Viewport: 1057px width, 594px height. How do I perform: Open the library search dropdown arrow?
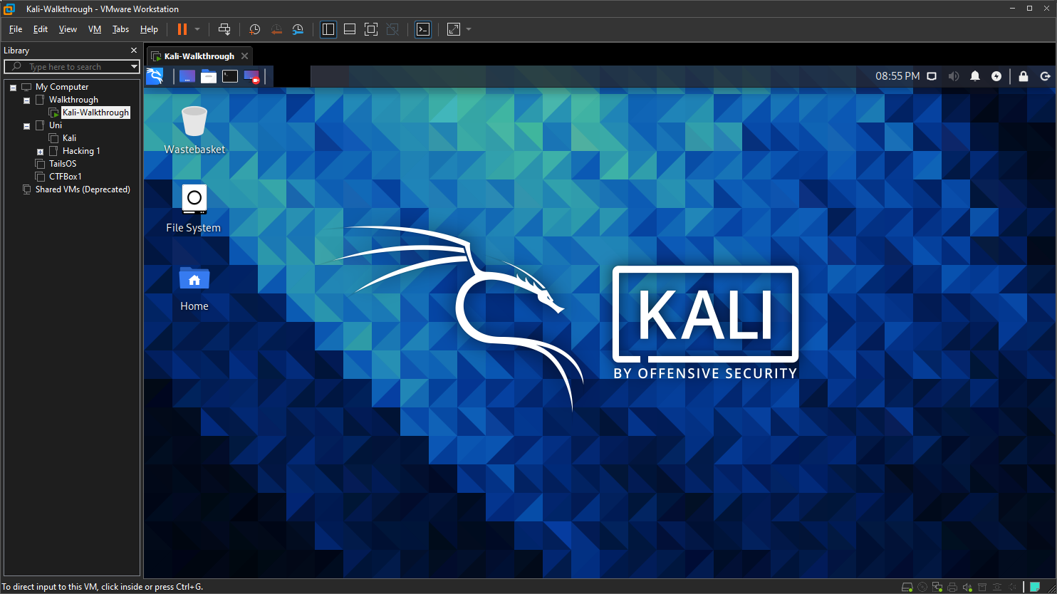pyautogui.click(x=134, y=67)
